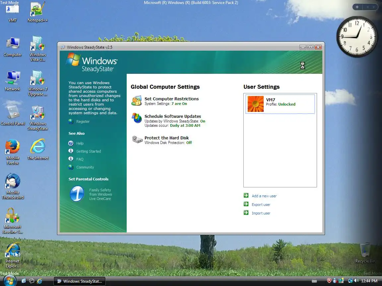Open the FAQ link in sidebar
This screenshot has width=382, height=286.
pos(80,159)
